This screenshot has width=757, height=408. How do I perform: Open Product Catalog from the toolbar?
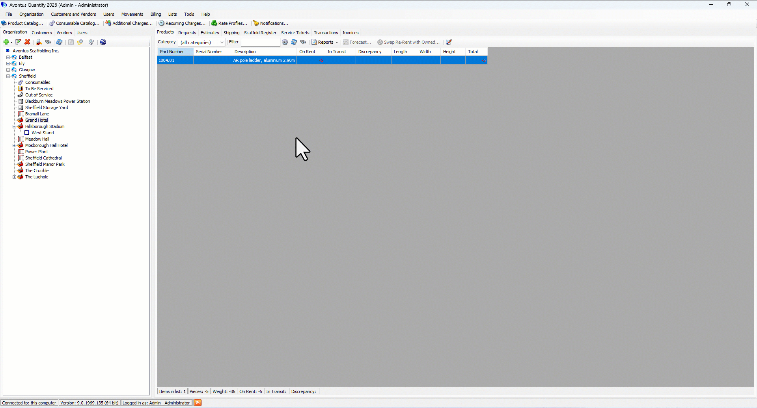(22, 23)
